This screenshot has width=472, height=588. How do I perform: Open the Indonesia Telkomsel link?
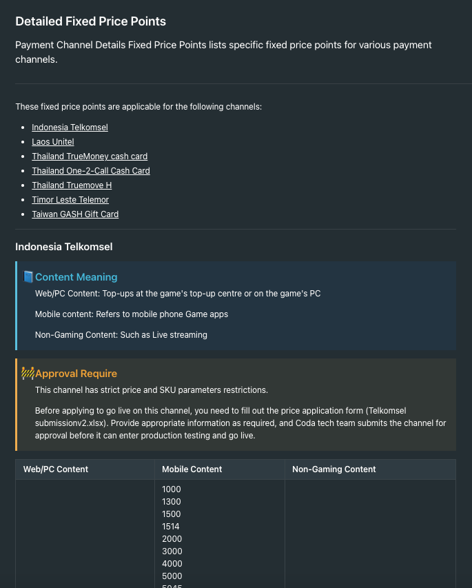click(x=70, y=128)
